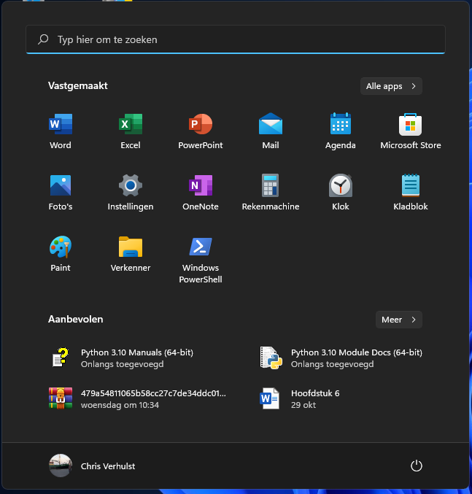Click the power button icon

coord(417,466)
